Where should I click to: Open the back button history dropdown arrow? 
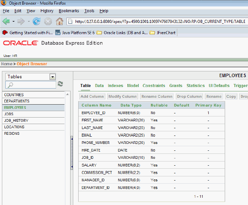tap(13, 21)
